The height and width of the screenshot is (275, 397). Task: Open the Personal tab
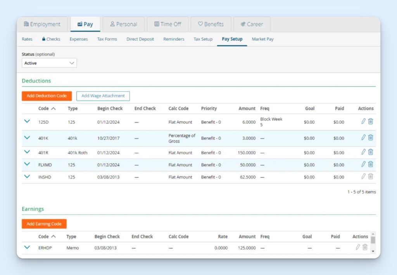(x=124, y=24)
